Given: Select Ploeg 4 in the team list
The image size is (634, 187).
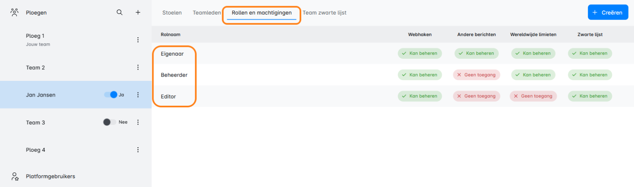Looking at the screenshot, I should 35,150.
